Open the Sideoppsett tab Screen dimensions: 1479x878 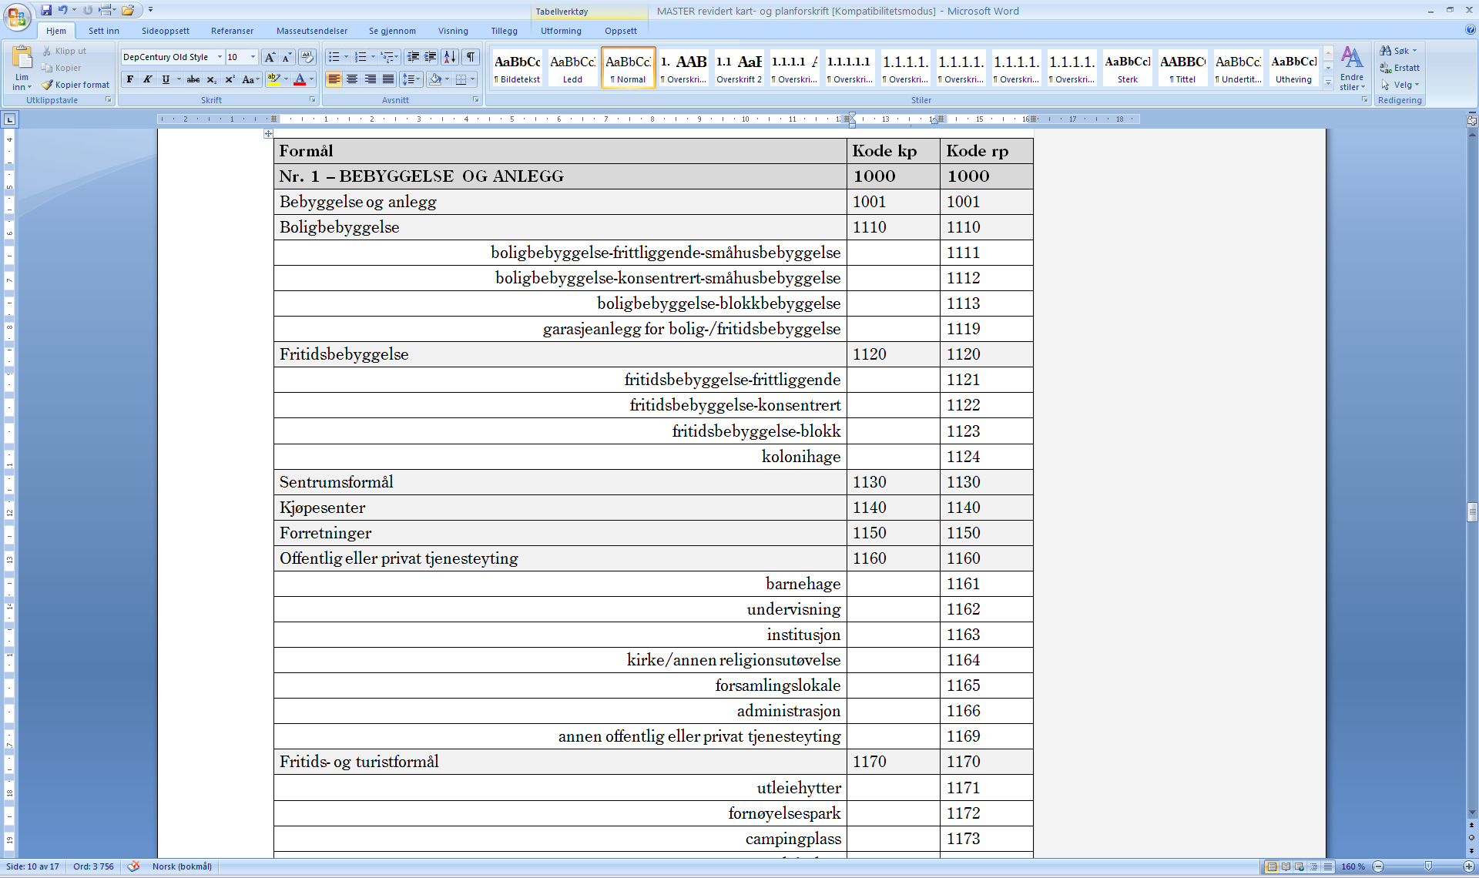[166, 31]
